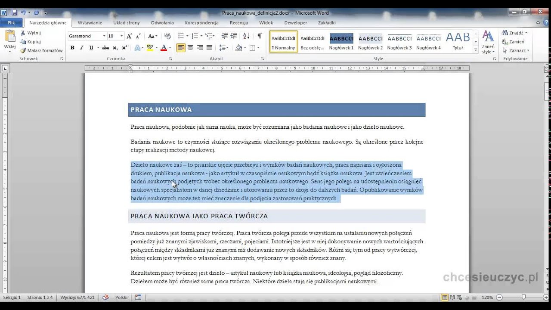Expand the styles gallery More arrow
This screenshot has width=551, height=310.
(476, 51)
